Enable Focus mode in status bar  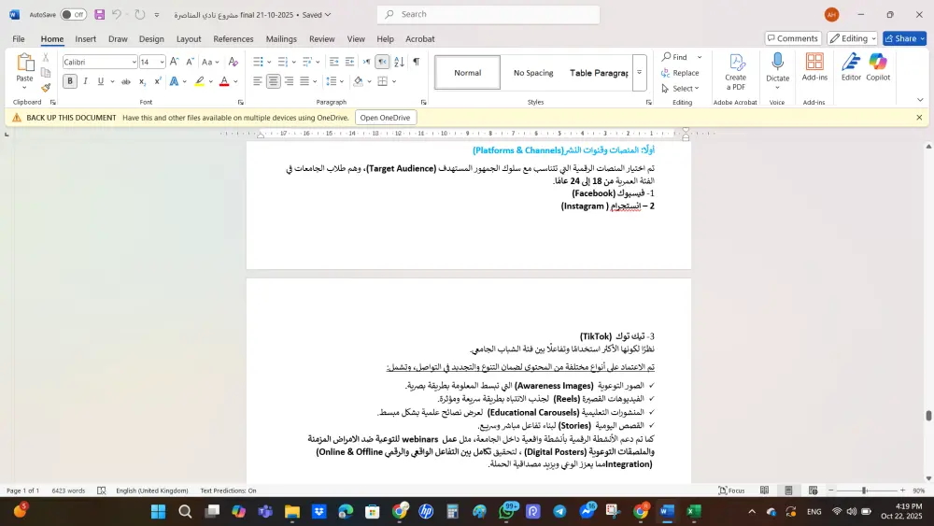pyautogui.click(x=731, y=490)
